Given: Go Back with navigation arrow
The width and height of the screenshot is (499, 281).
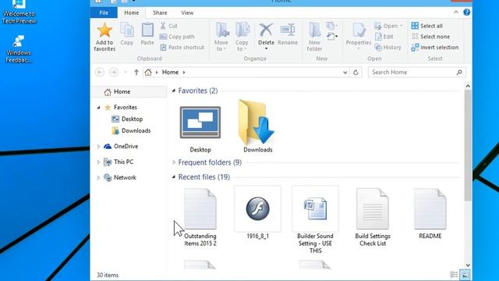Looking at the screenshot, I should (x=100, y=73).
